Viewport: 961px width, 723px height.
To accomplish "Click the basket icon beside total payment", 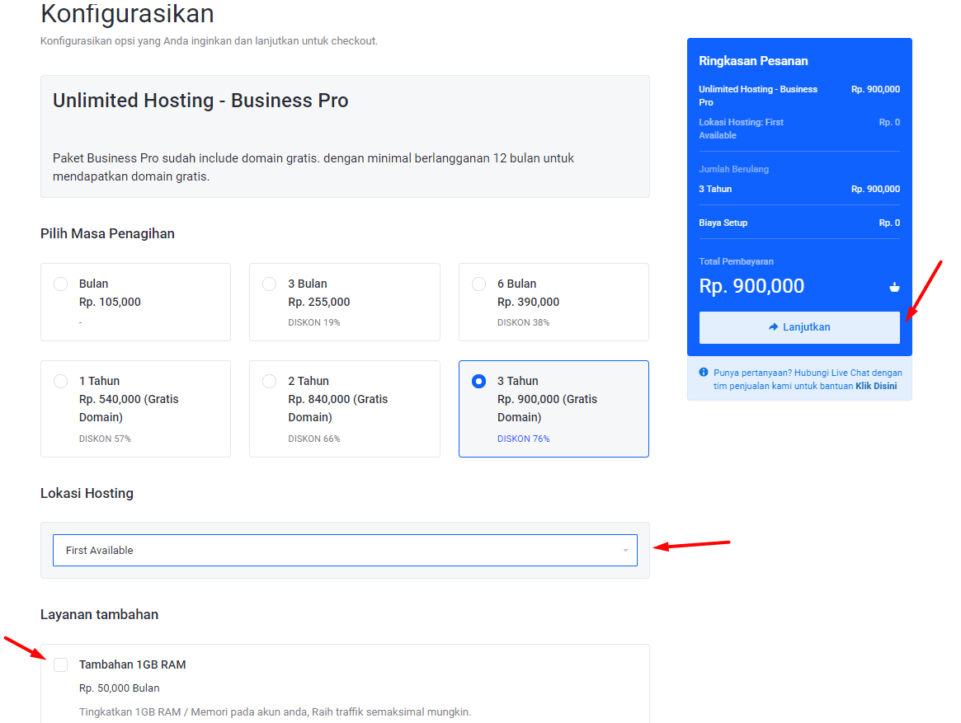I will 894,287.
